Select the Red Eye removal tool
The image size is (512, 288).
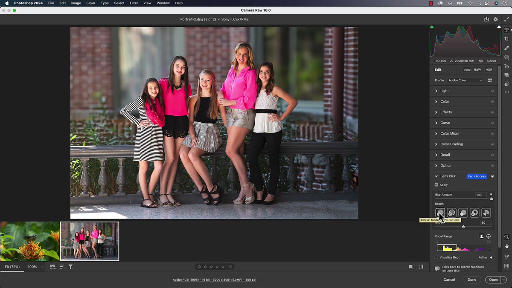click(506, 66)
